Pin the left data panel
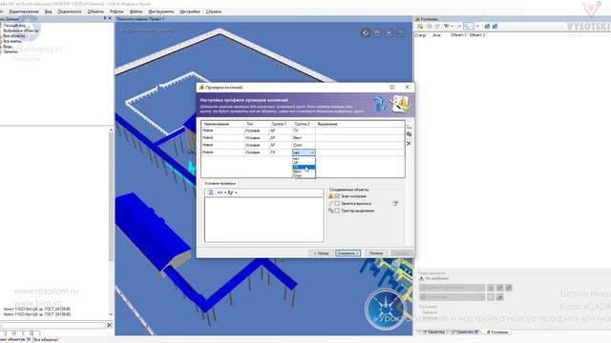 (x=104, y=19)
